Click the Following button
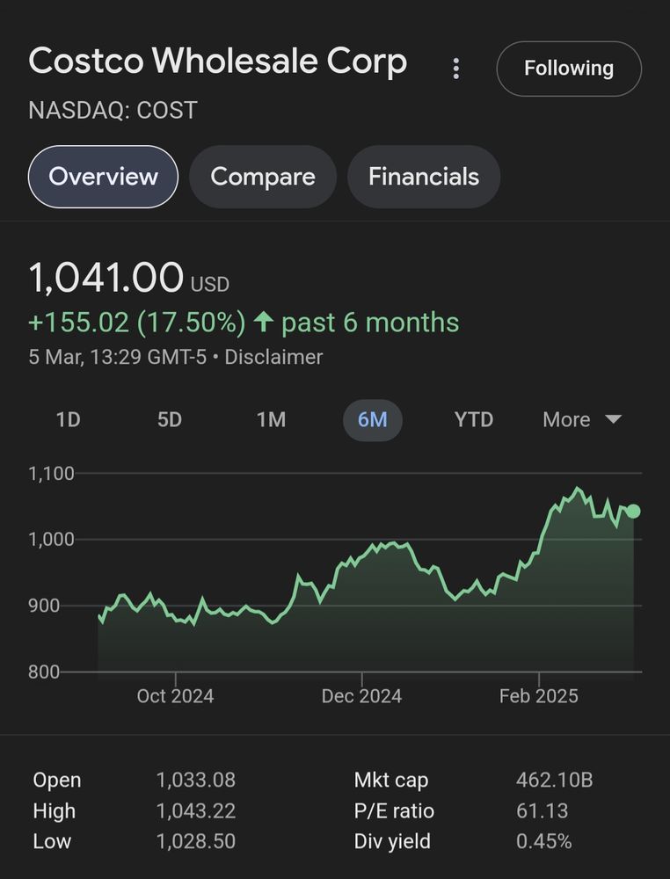This screenshot has height=879, width=670. click(x=569, y=69)
